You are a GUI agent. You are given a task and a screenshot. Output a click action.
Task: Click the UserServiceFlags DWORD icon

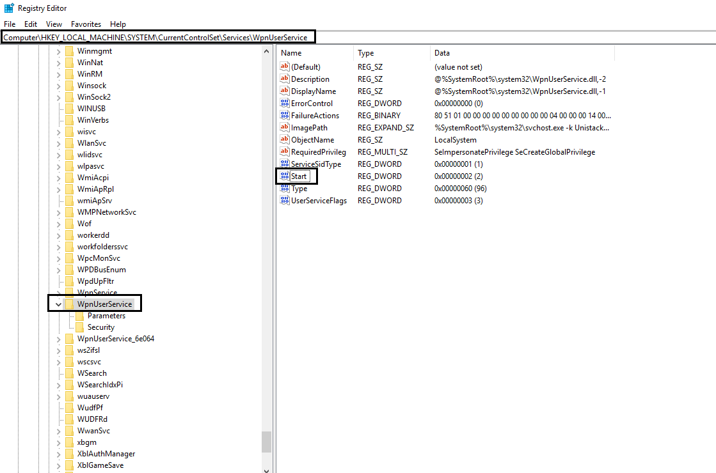[x=285, y=200]
